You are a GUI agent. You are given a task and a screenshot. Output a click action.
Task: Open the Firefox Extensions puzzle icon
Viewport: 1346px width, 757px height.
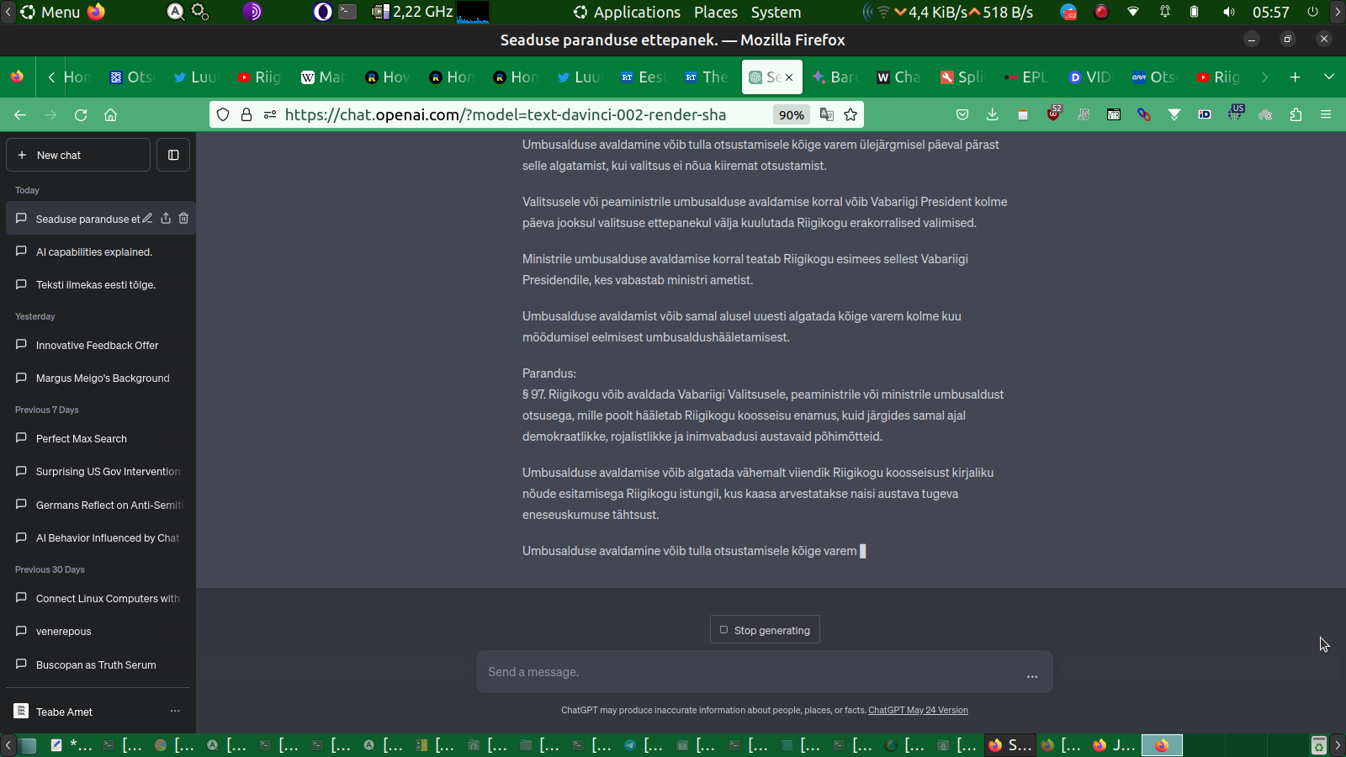pyautogui.click(x=1296, y=115)
